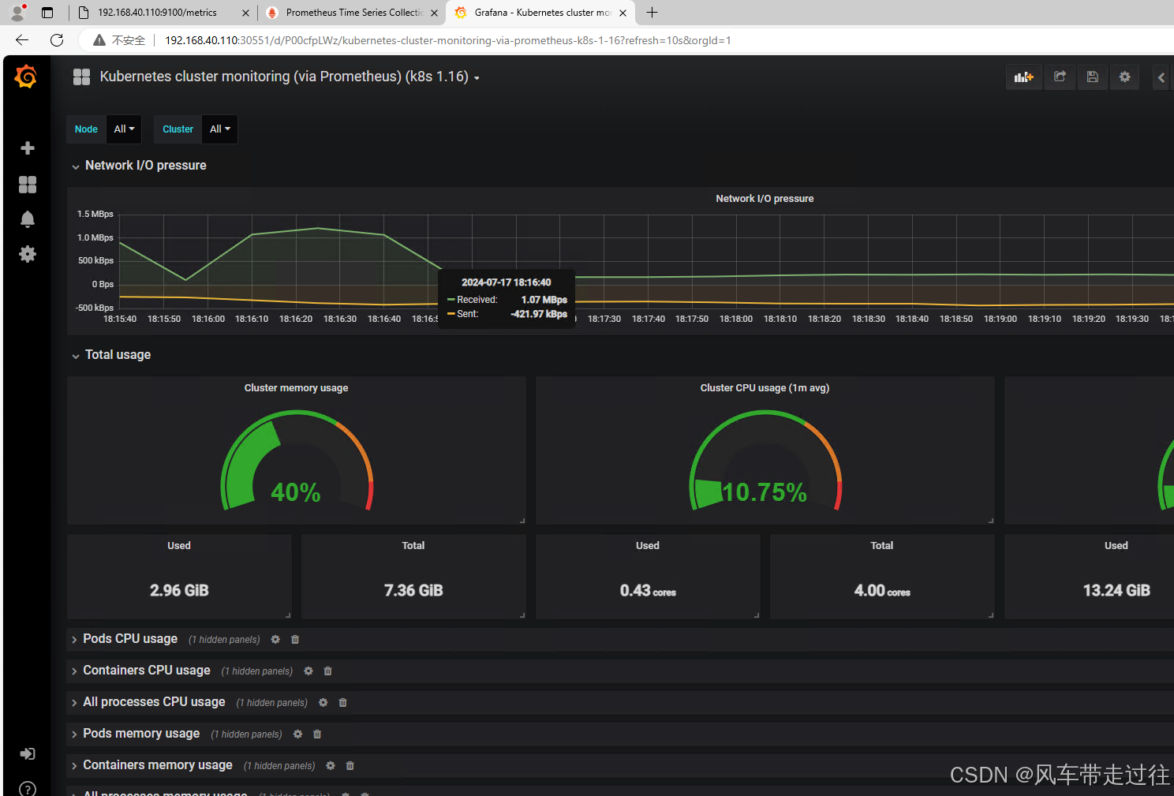Open the Help question mark icon
Image resolution: width=1174 pixels, height=796 pixels.
(28, 789)
